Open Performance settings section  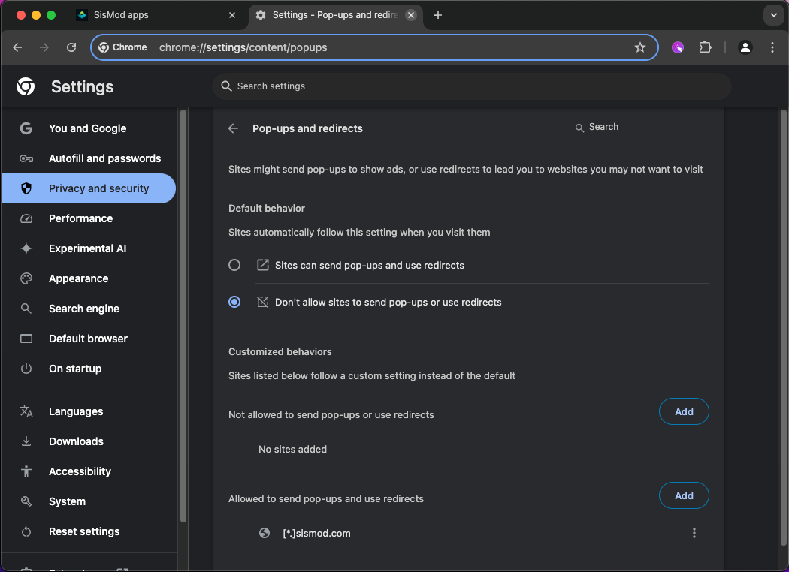click(88, 218)
